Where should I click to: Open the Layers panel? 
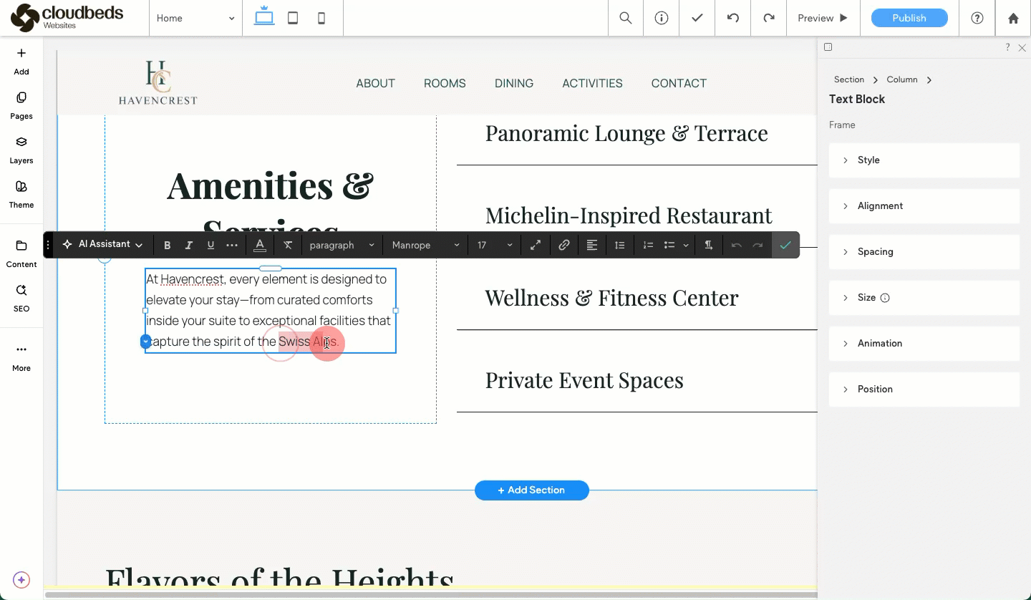pos(21,149)
